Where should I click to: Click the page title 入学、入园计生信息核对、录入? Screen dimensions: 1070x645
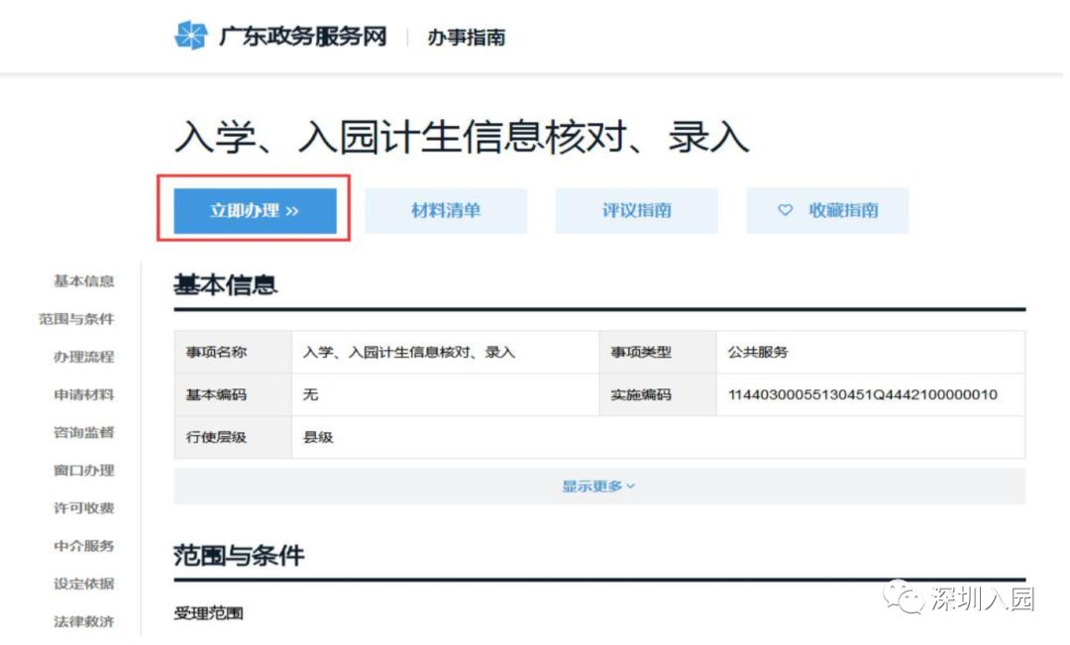coord(462,135)
